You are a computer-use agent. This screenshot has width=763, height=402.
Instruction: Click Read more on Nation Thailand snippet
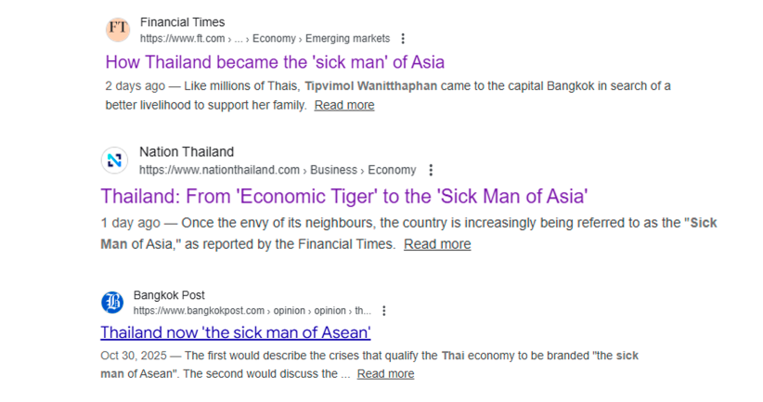(437, 244)
